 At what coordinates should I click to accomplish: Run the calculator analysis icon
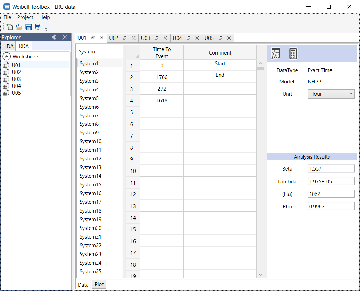tap(293, 53)
